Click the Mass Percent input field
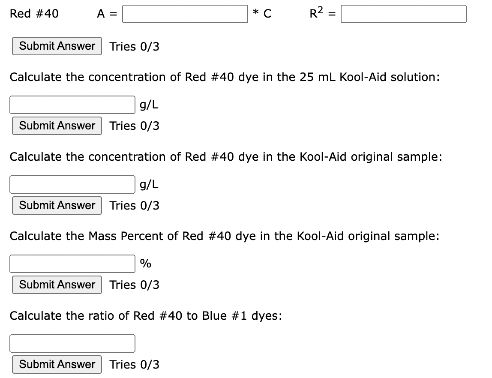The image size is (492, 378). [x=72, y=264]
